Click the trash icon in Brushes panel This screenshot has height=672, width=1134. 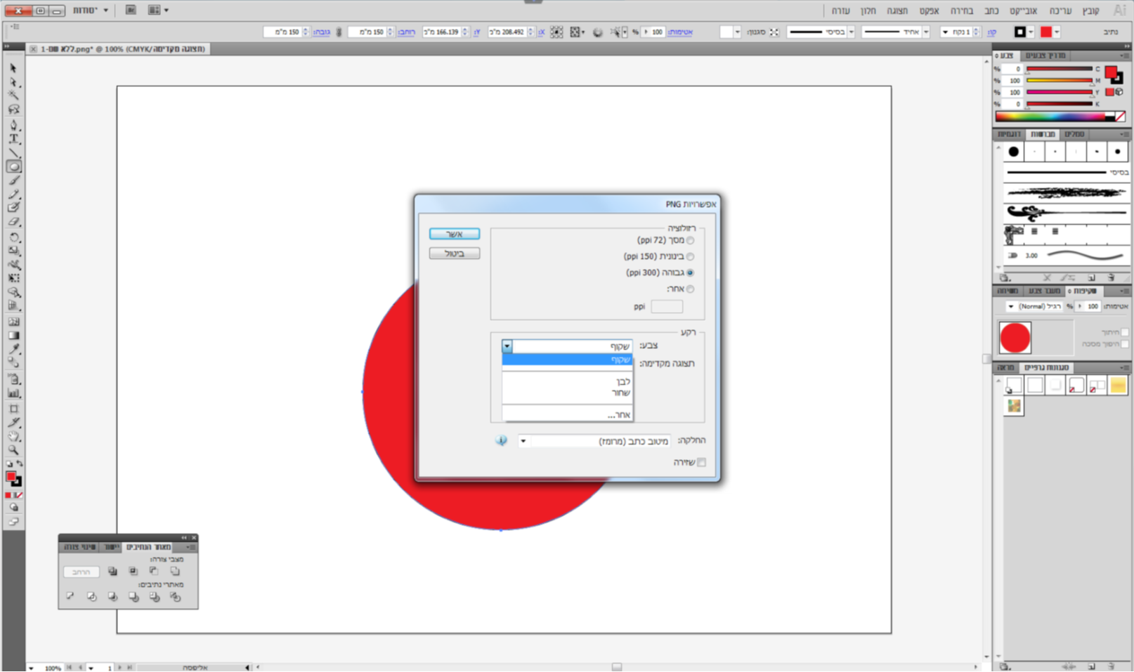(1111, 277)
